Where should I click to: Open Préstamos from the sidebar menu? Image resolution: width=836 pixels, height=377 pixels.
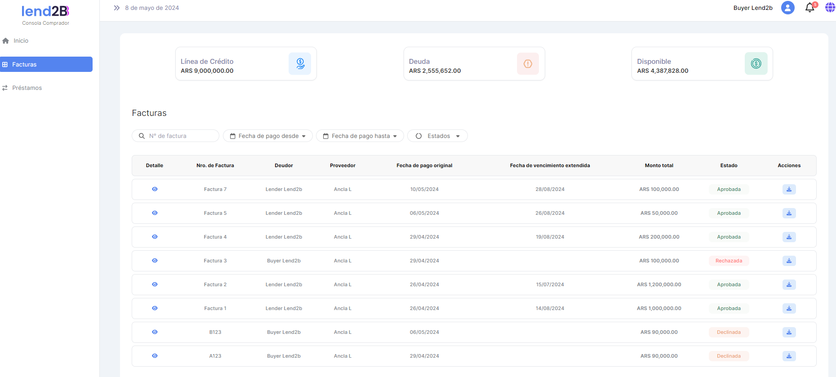coord(27,88)
